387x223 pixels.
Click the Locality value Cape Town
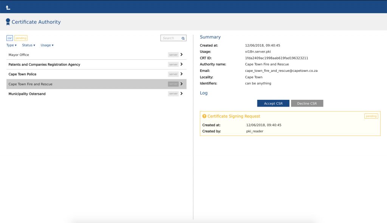click(254, 77)
